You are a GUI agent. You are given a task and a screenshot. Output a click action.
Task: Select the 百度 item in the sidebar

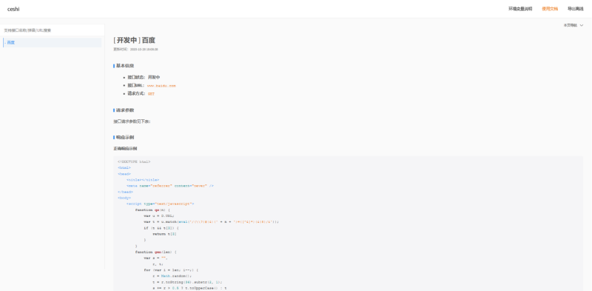pyautogui.click(x=52, y=43)
